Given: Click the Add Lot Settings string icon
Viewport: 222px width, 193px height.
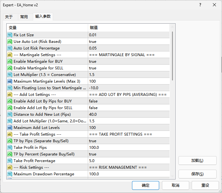Looking at the screenshot, I should pos(10,95).
